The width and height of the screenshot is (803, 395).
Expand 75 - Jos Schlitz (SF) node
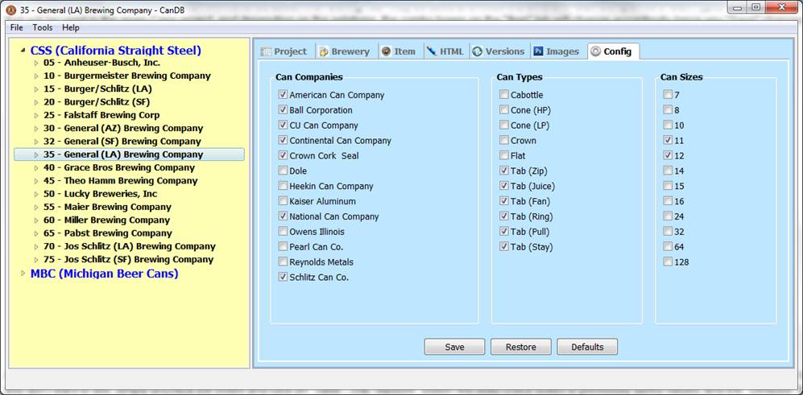pyautogui.click(x=36, y=260)
